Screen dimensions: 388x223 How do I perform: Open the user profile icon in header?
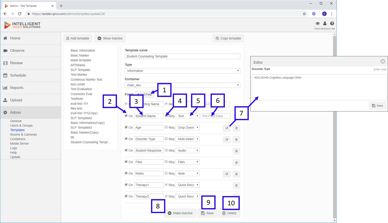325,24
